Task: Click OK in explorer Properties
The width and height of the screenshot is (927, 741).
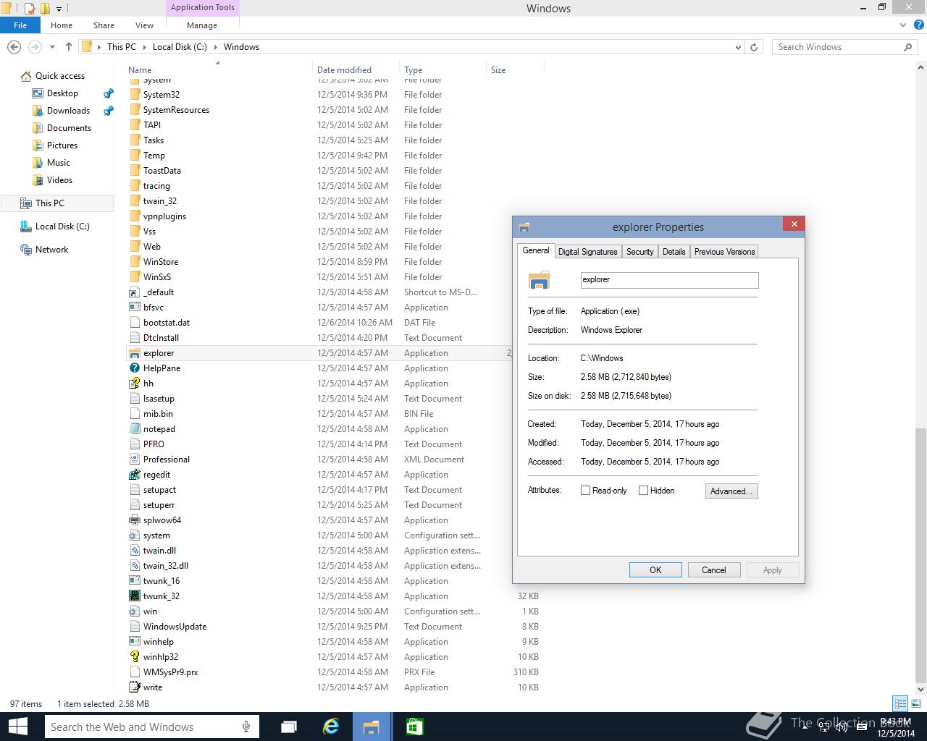Action: 655,570
